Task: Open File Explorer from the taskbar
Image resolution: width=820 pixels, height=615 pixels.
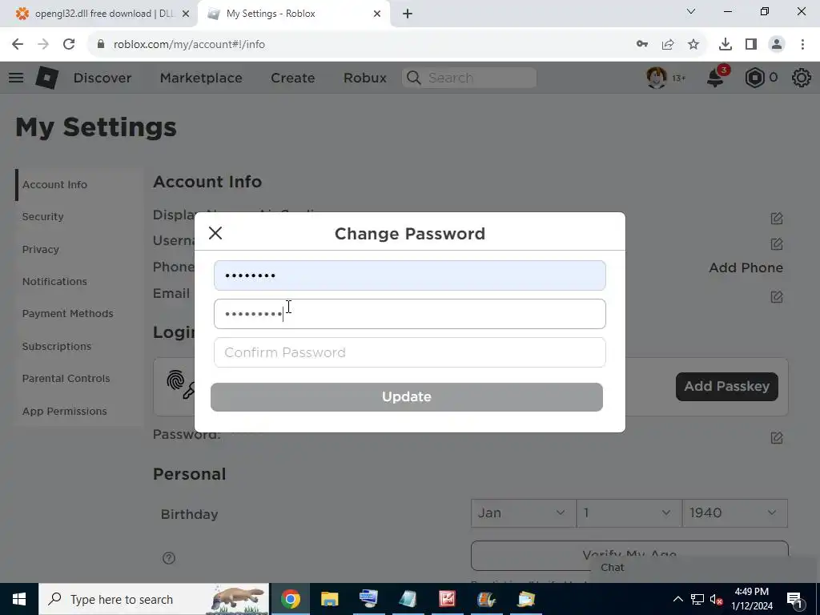Action: [x=329, y=599]
